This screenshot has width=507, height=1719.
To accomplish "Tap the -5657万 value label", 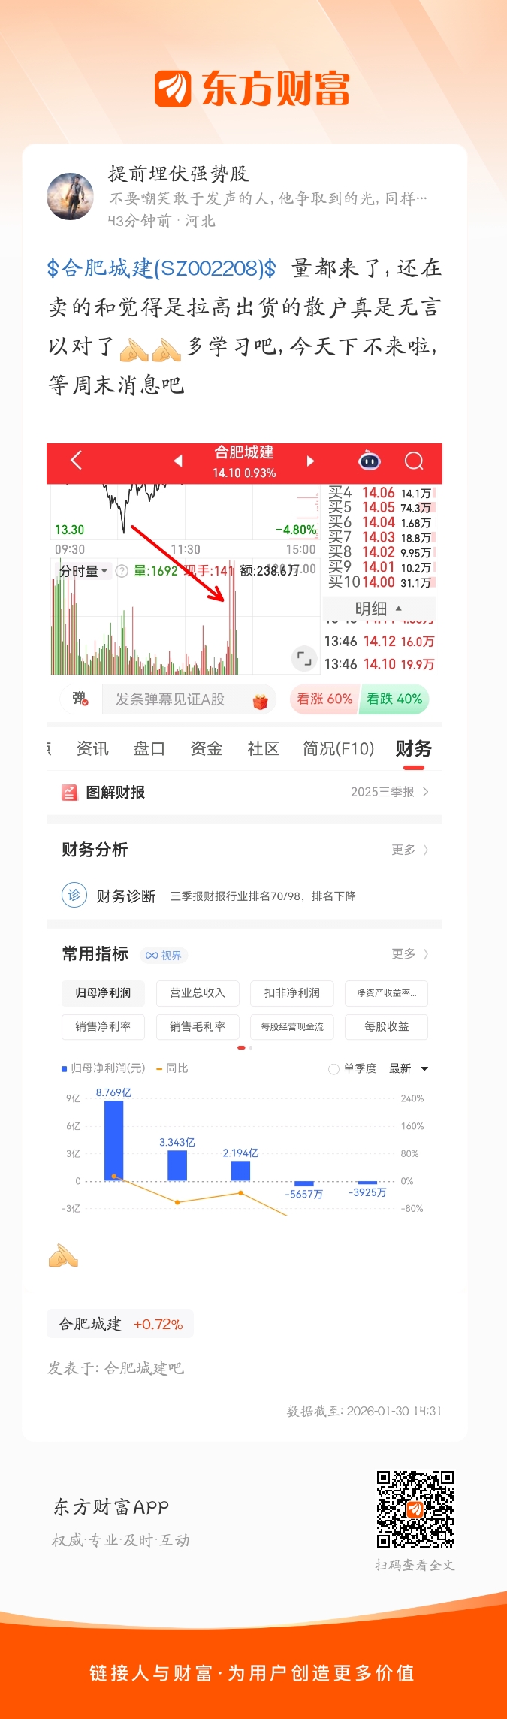I will pyautogui.click(x=304, y=1194).
